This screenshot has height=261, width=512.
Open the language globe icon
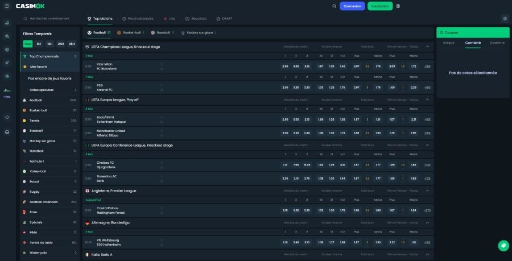(398, 6)
